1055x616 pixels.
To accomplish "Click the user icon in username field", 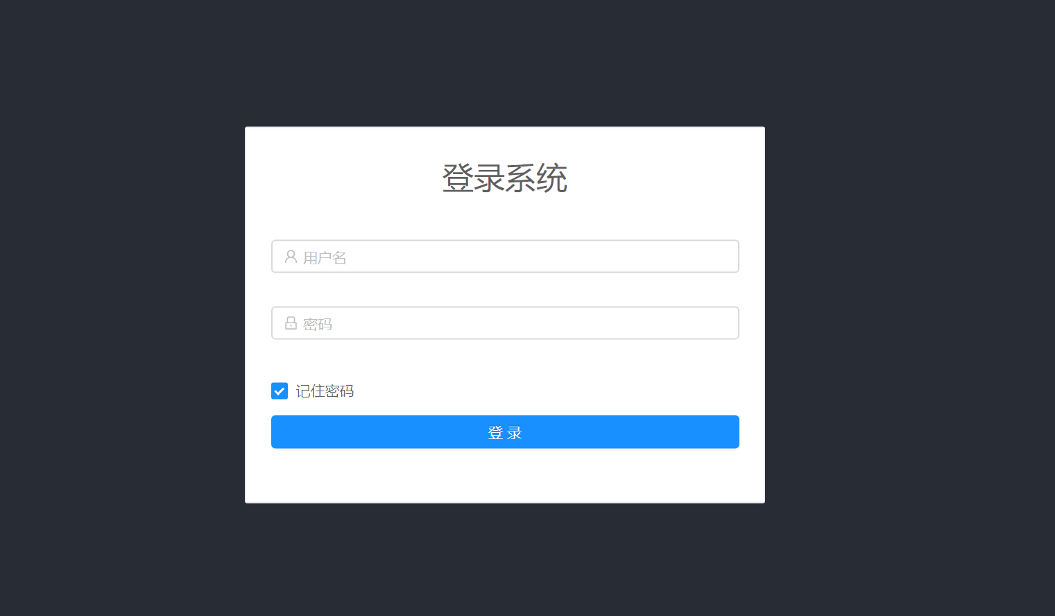I will [291, 257].
